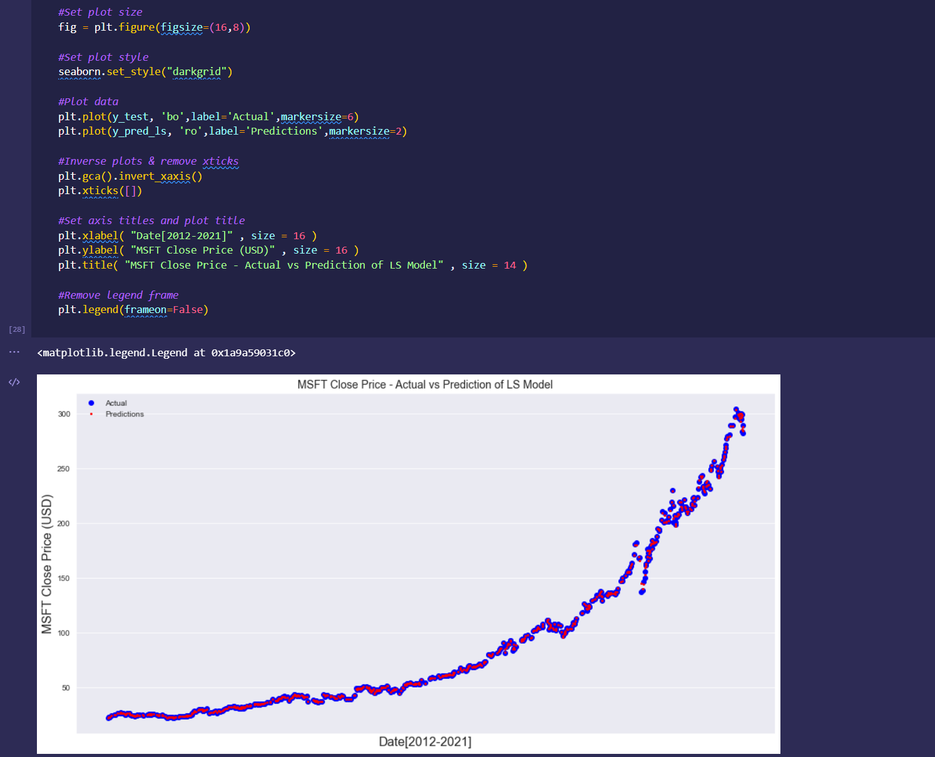The height and width of the screenshot is (757, 935).
Task: Click the plt.title code line
Action: tap(293, 265)
